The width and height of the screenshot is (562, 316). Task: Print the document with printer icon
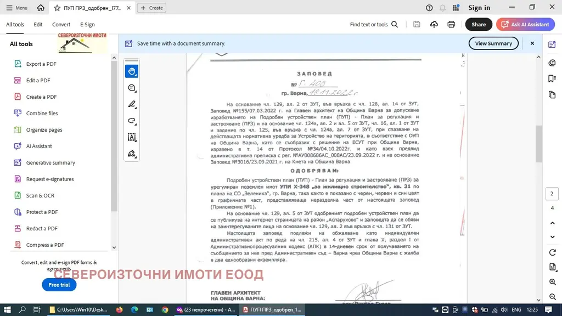pos(451,24)
